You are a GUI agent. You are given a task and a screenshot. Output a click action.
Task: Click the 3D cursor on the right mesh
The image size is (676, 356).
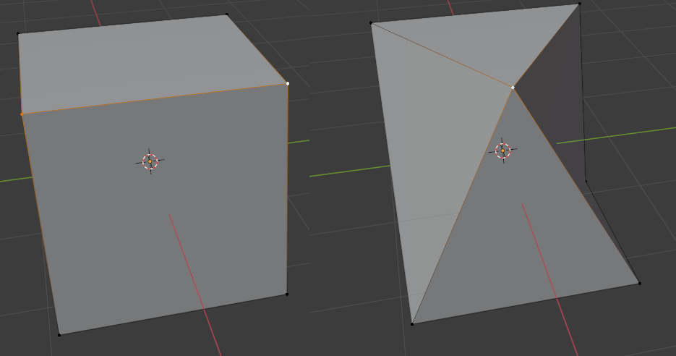point(502,151)
